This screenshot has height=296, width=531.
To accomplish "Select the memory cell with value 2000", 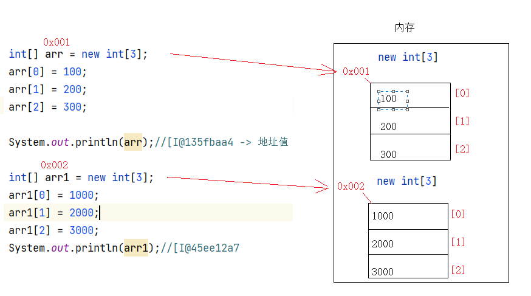I will pos(408,242).
